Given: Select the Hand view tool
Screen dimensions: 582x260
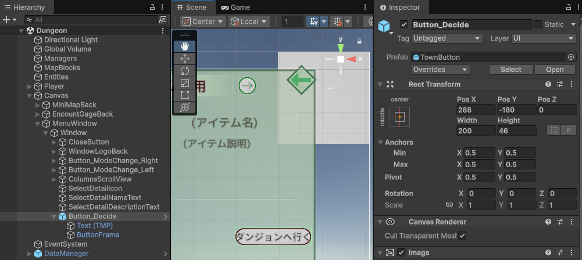Looking at the screenshot, I should [x=185, y=46].
